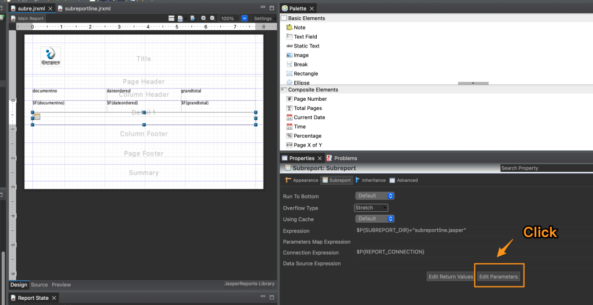Switch to the Source view tab

pyautogui.click(x=39, y=285)
